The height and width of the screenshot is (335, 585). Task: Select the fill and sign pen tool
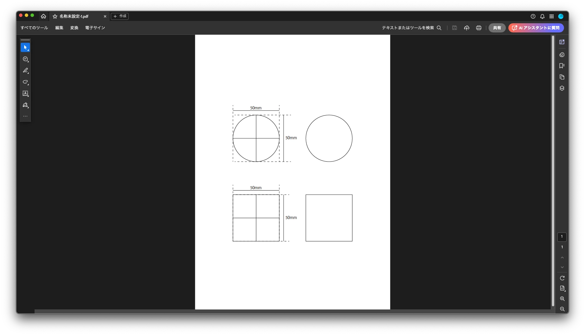point(25,105)
